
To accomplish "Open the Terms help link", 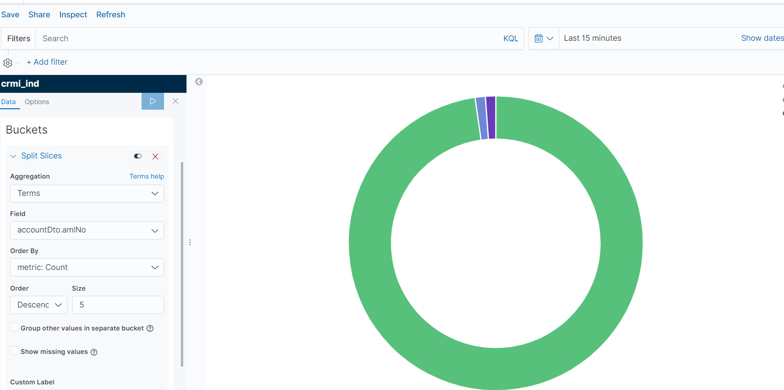I will pyautogui.click(x=147, y=176).
